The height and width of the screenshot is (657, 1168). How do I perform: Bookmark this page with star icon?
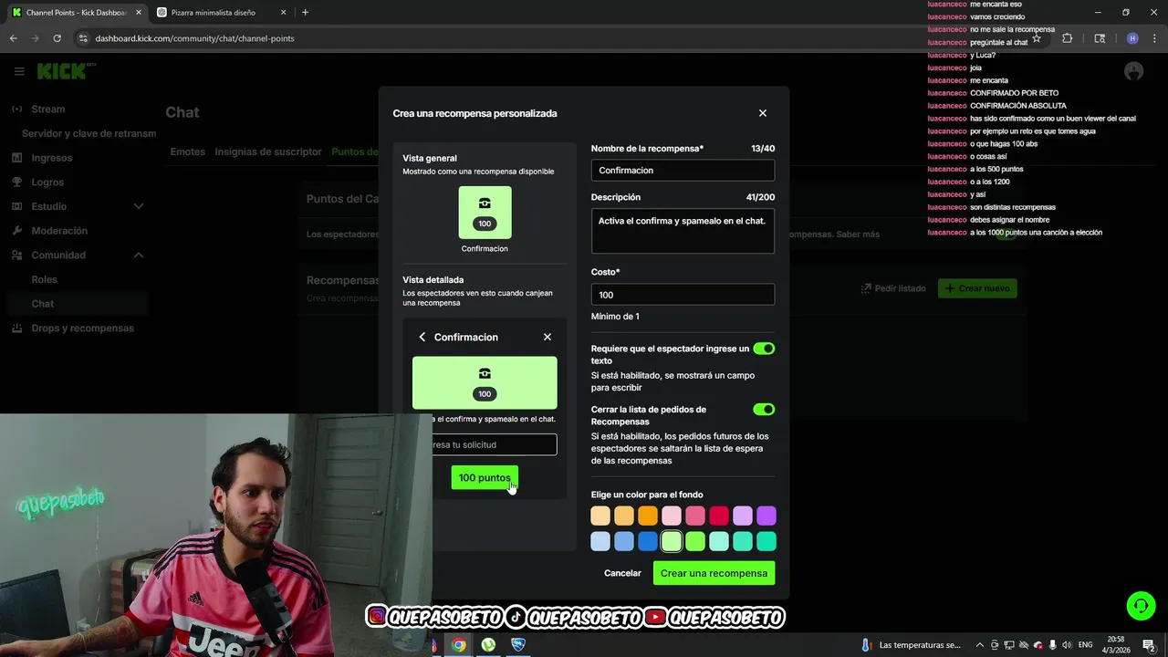(1037, 38)
